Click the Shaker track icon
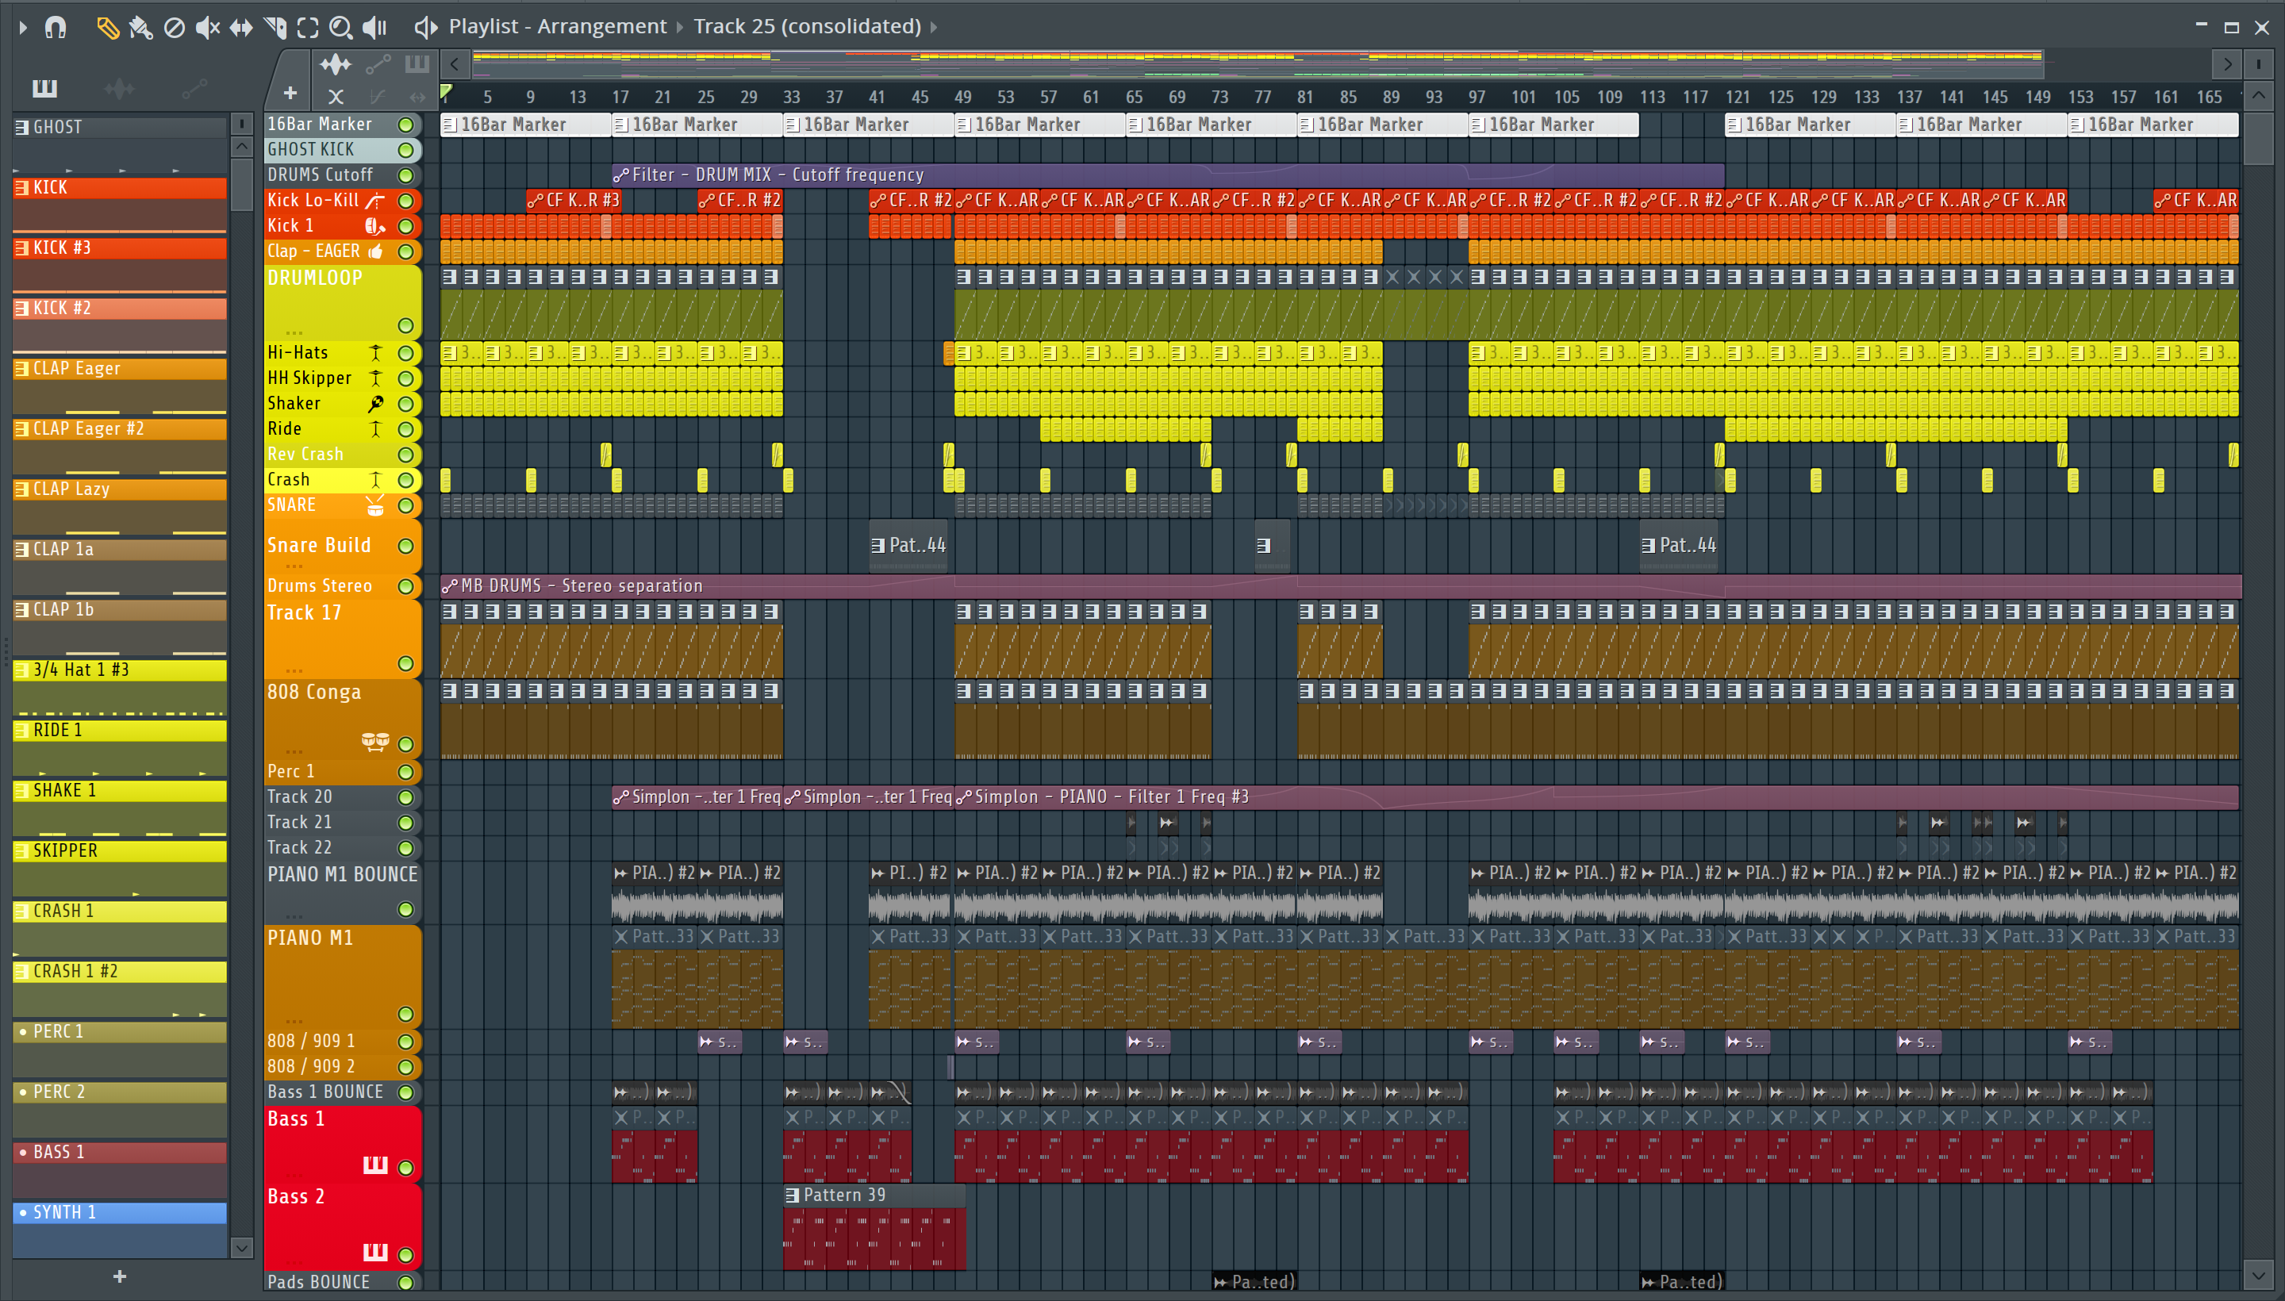Viewport: 2285px width, 1301px height. (375, 405)
